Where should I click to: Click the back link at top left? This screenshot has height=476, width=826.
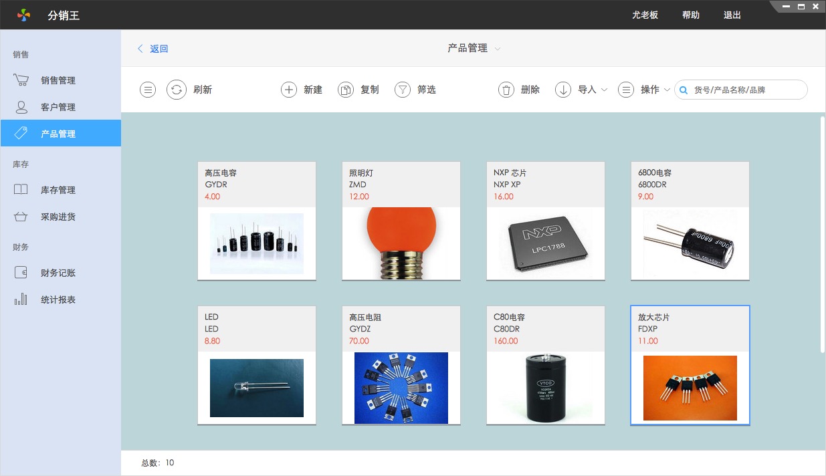(x=153, y=49)
